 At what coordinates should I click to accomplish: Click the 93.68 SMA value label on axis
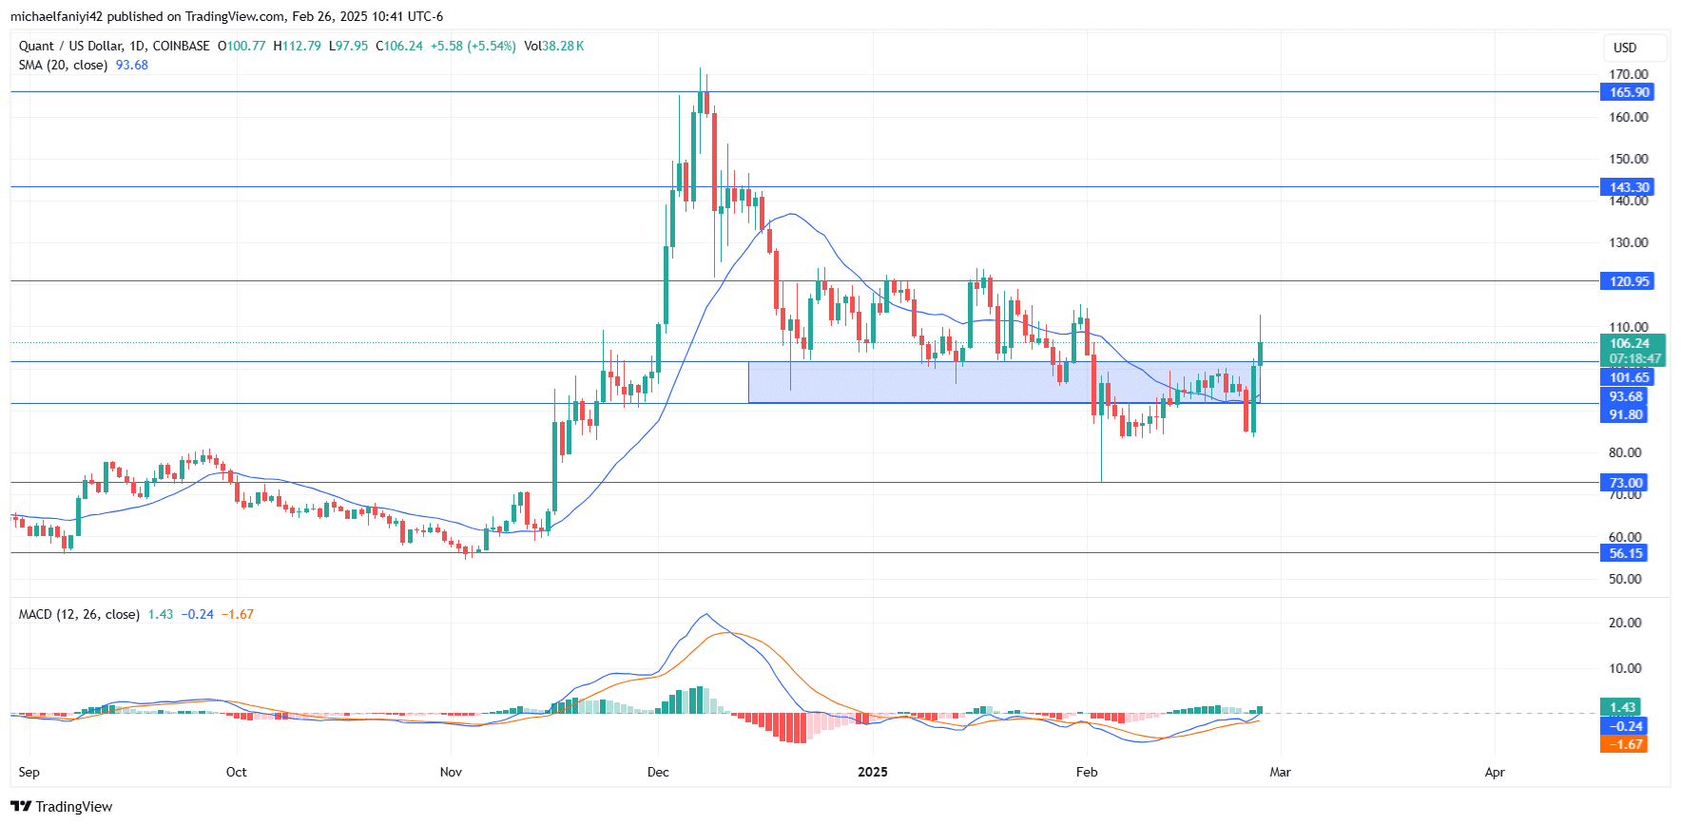point(1625,396)
